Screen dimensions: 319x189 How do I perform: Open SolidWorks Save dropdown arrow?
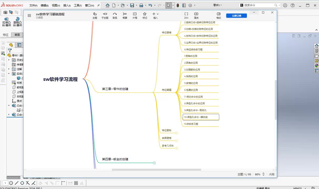point(136,5)
